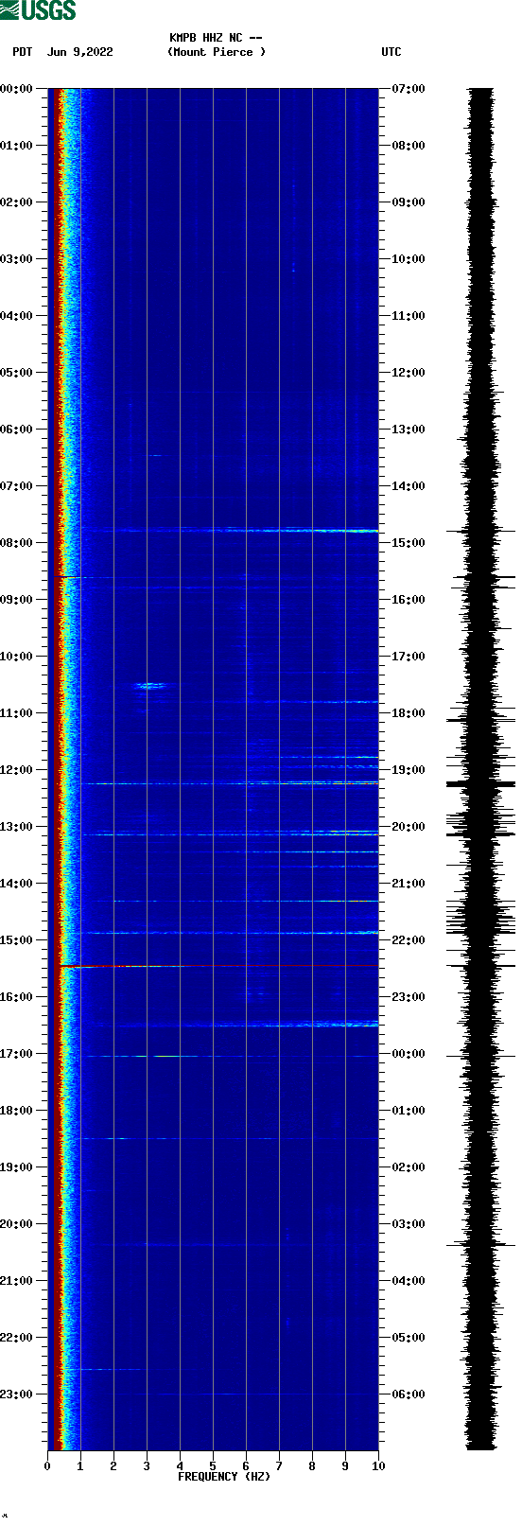Screen dimensions: 522x1526
Task: Click the 'UTC' timezone label
Action: coord(391,52)
